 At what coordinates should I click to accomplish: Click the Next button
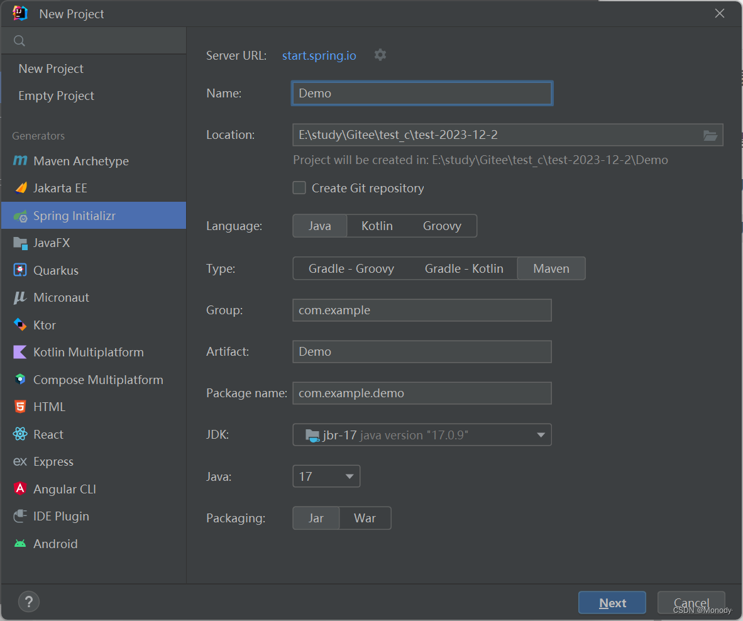[x=612, y=603]
